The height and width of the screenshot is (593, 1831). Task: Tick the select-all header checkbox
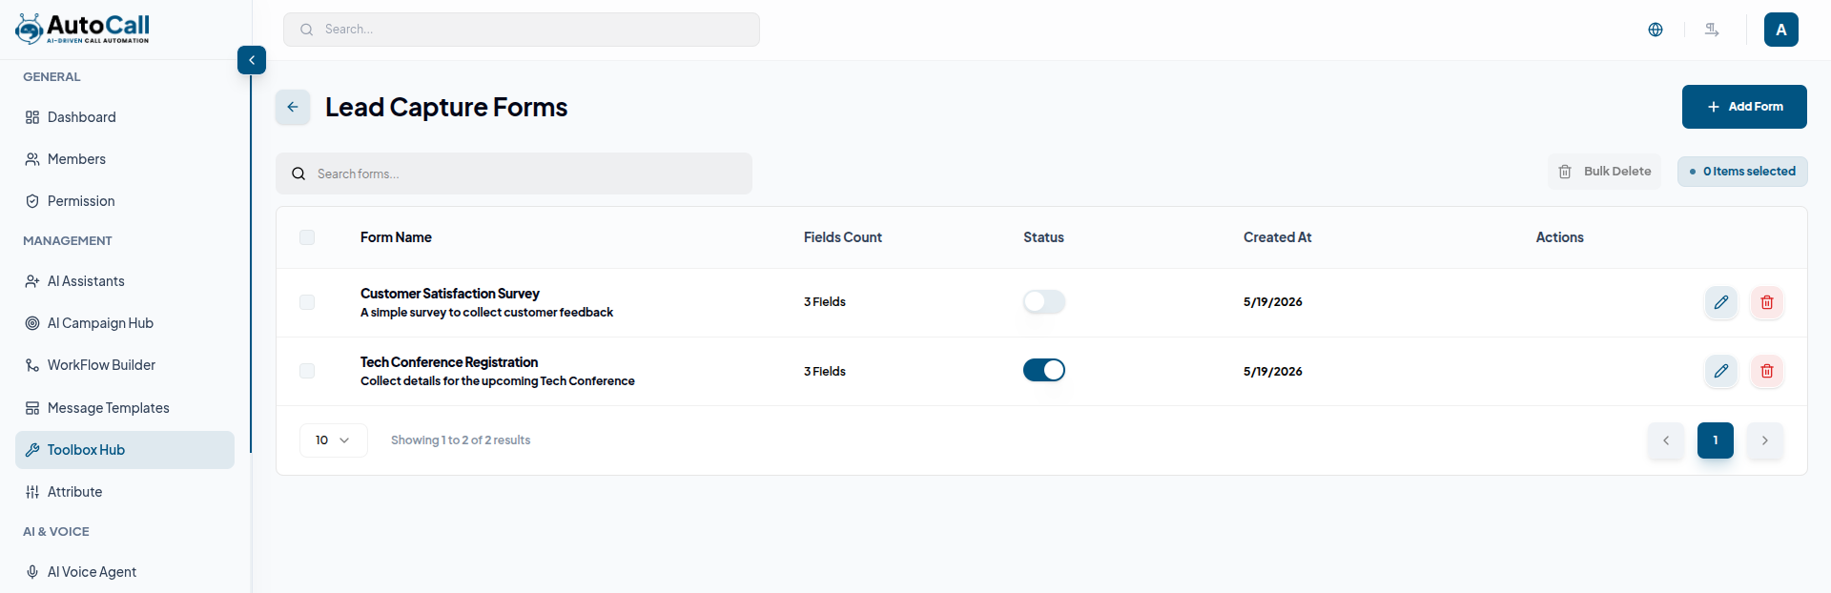pos(307,237)
